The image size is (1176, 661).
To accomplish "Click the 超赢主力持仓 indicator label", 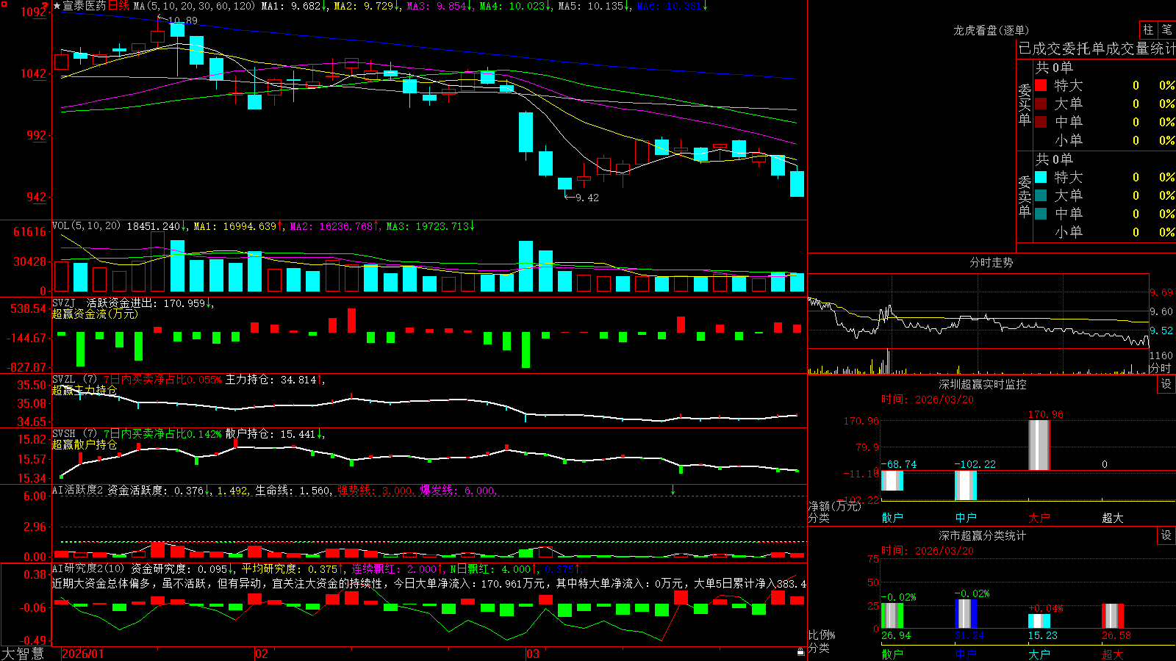I will (85, 390).
